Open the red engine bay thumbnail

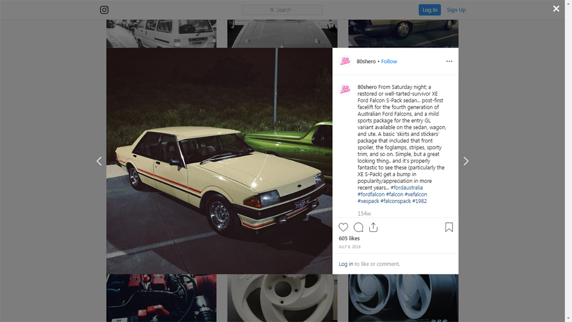click(x=161, y=298)
